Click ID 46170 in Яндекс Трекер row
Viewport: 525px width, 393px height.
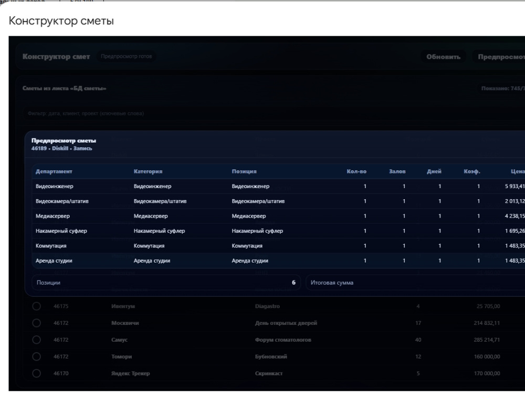pyautogui.click(x=61, y=373)
